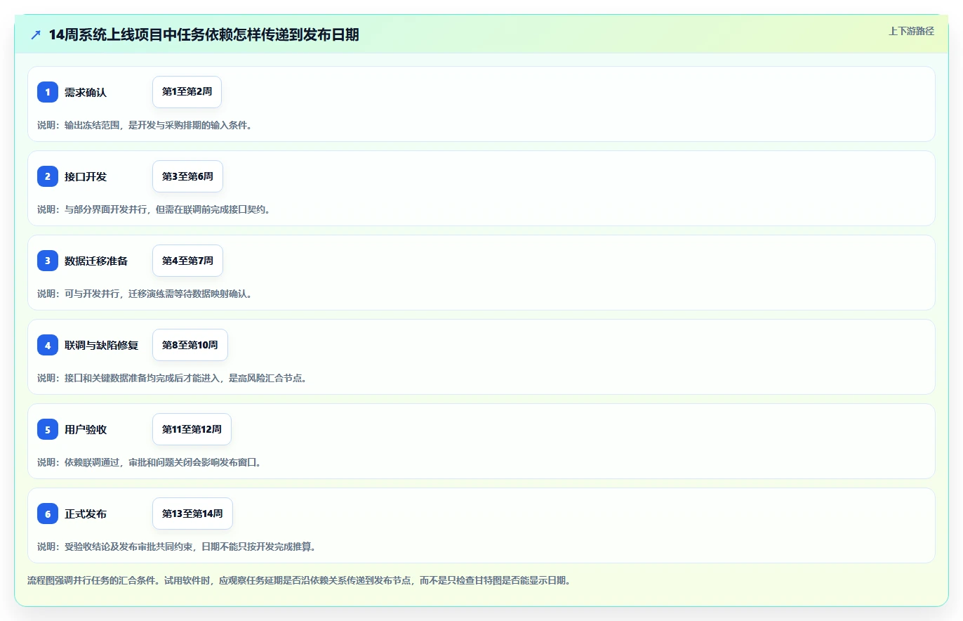Click the footer text 流程图强调并行任务的汇合条件
This screenshot has width=963, height=621.
[x=299, y=581]
